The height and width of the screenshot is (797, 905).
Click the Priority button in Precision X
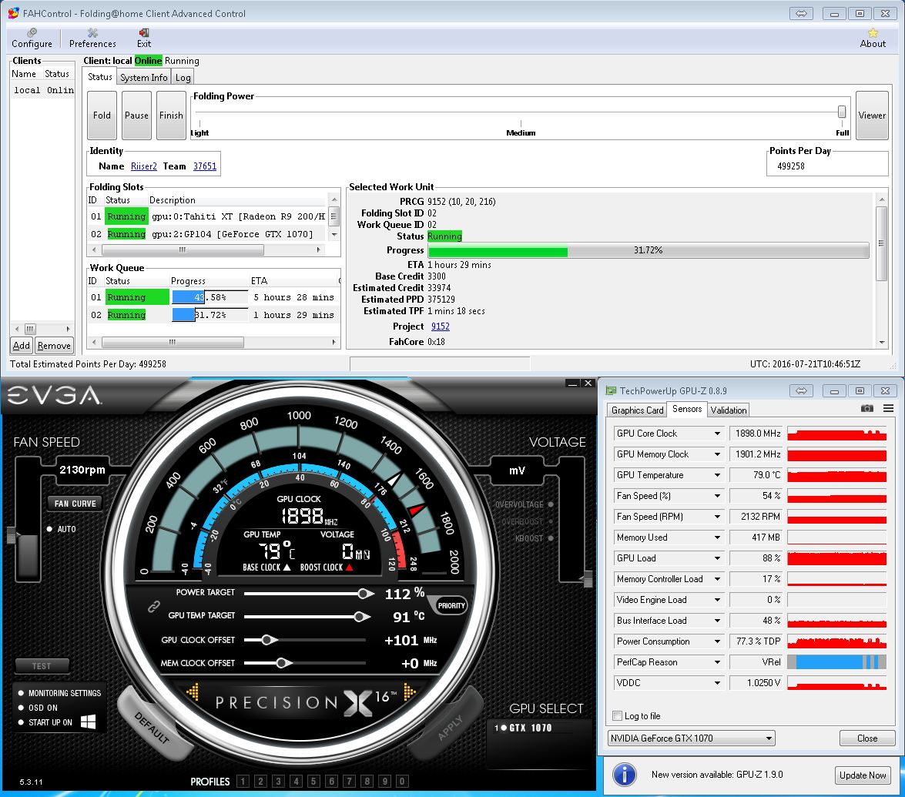(451, 605)
